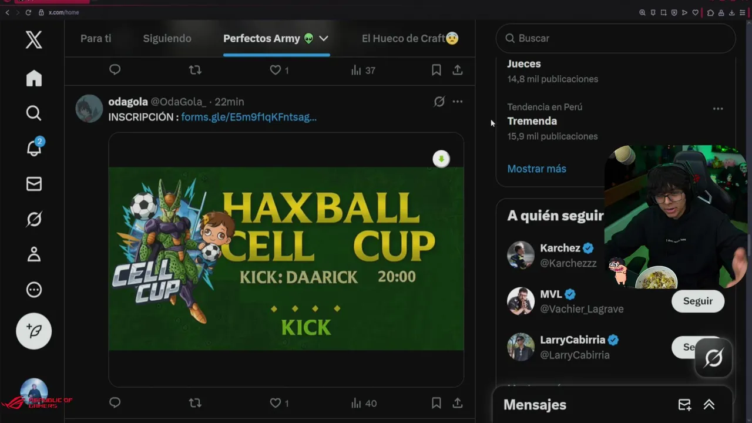View analytics showing 40 views
The image size is (752, 423).
364,403
